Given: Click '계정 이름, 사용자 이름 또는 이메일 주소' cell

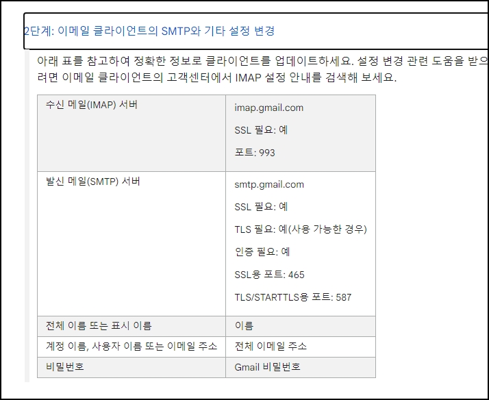Looking at the screenshot, I should click(131, 347).
